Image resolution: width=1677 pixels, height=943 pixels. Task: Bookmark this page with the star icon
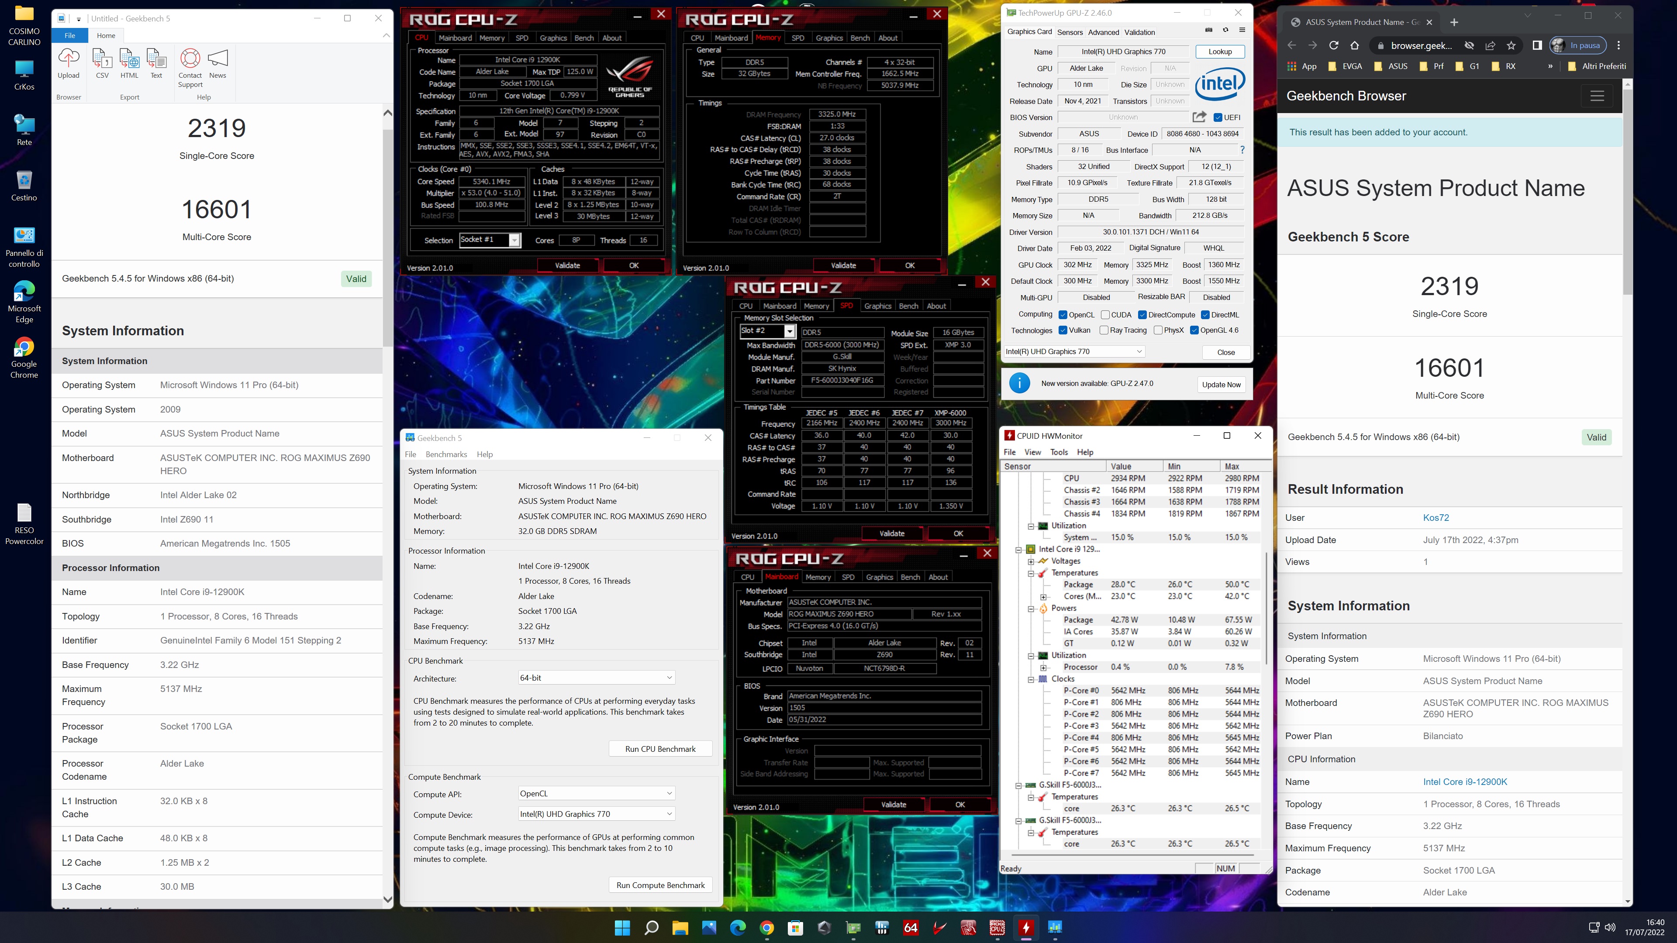coord(1511,45)
